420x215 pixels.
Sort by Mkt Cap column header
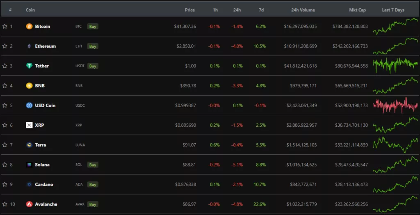pyautogui.click(x=356, y=10)
